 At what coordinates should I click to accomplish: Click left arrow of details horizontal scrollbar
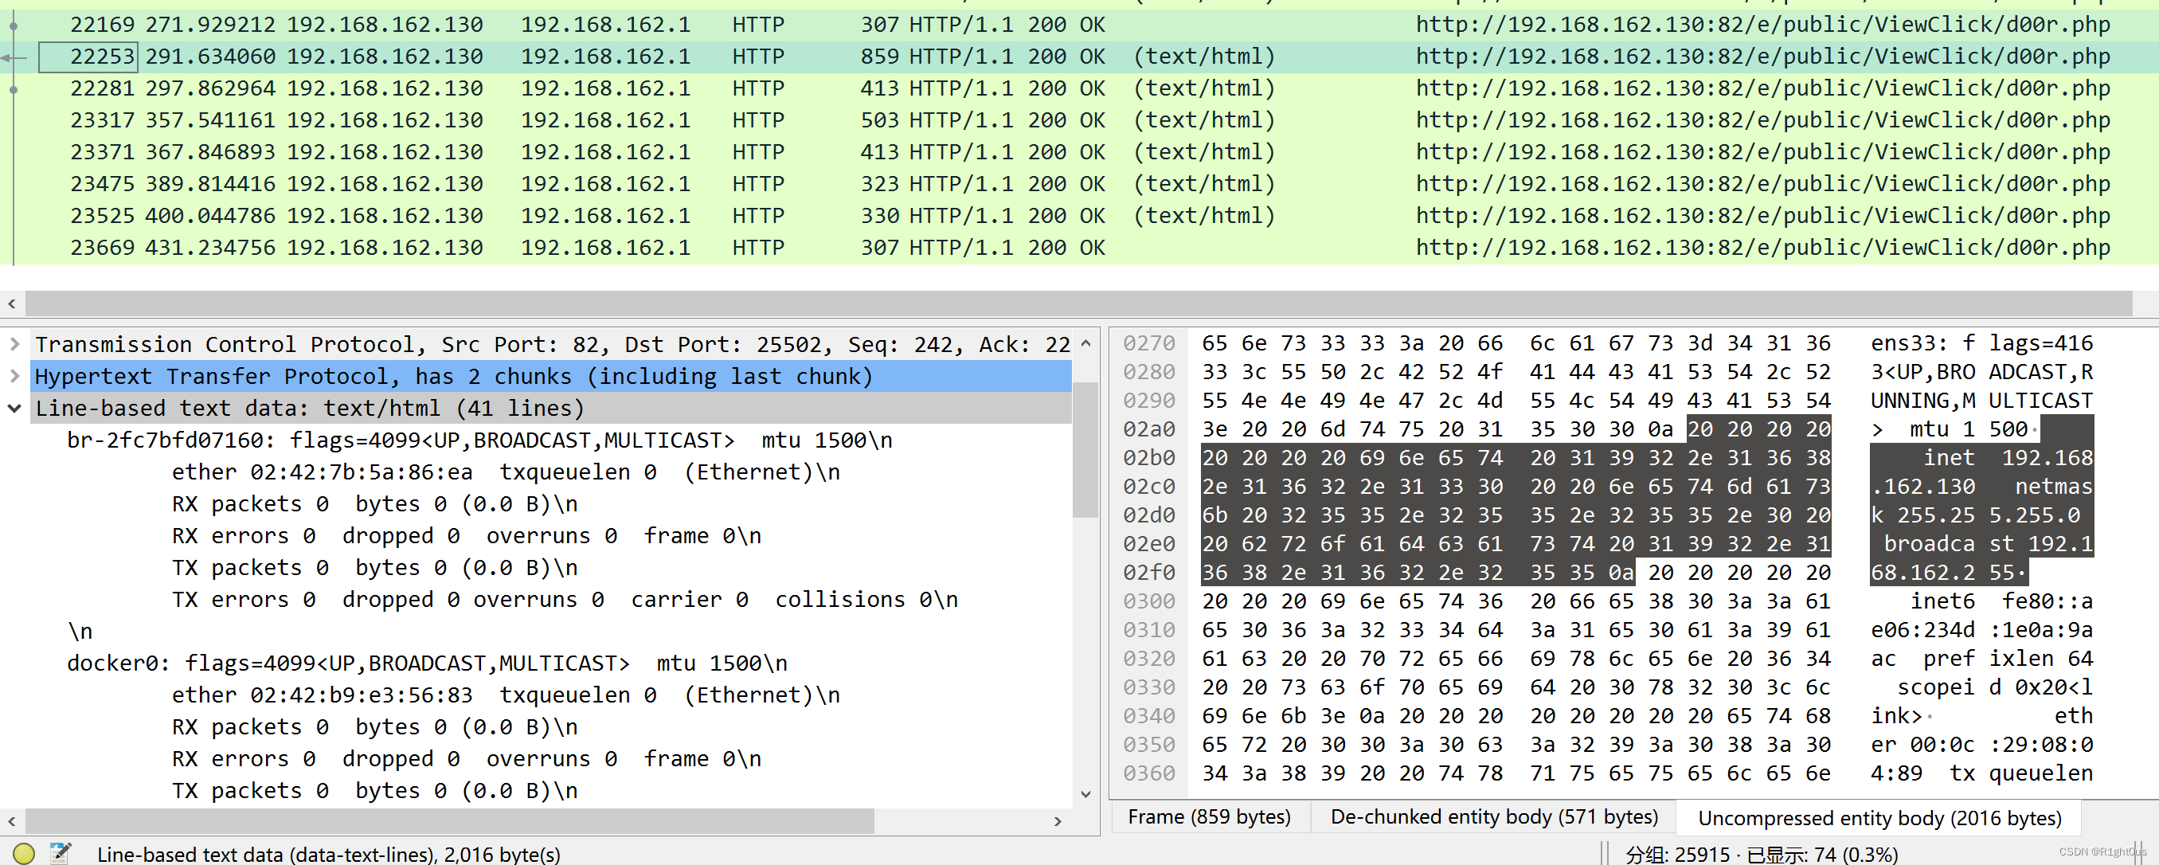(x=12, y=821)
